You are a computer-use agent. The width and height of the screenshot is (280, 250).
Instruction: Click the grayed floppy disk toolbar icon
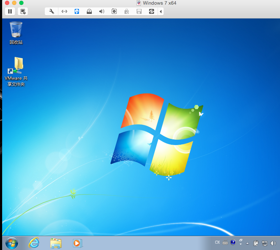(x=139, y=12)
